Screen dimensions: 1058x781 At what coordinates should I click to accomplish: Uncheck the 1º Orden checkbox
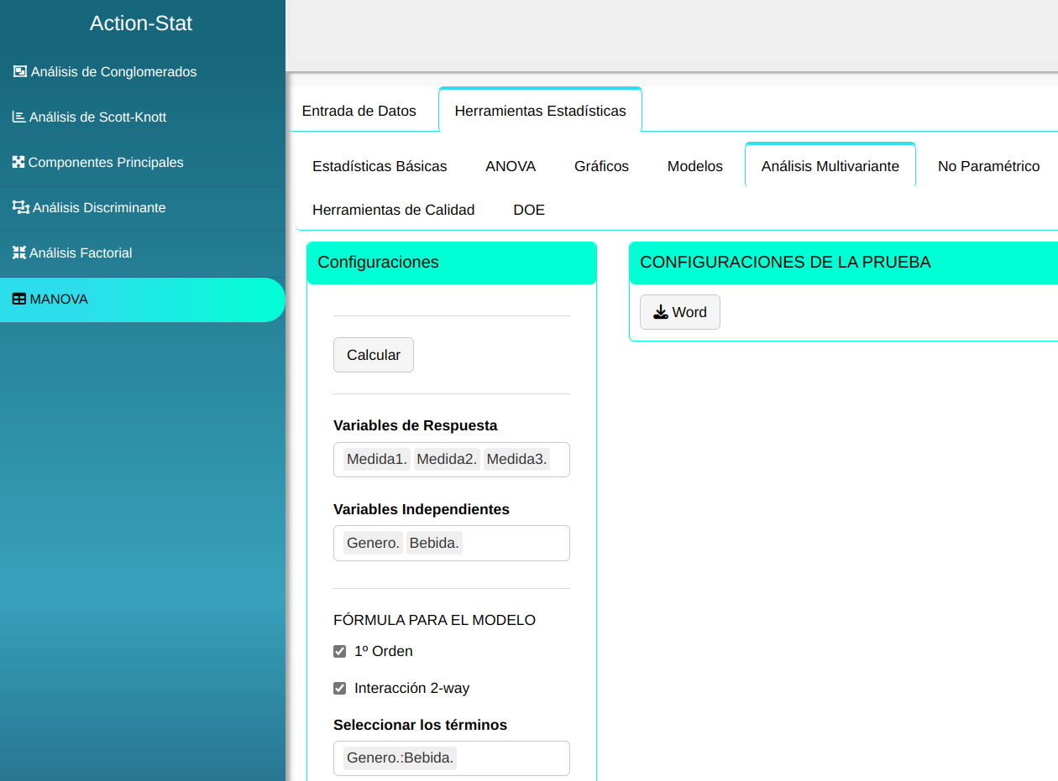340,652
